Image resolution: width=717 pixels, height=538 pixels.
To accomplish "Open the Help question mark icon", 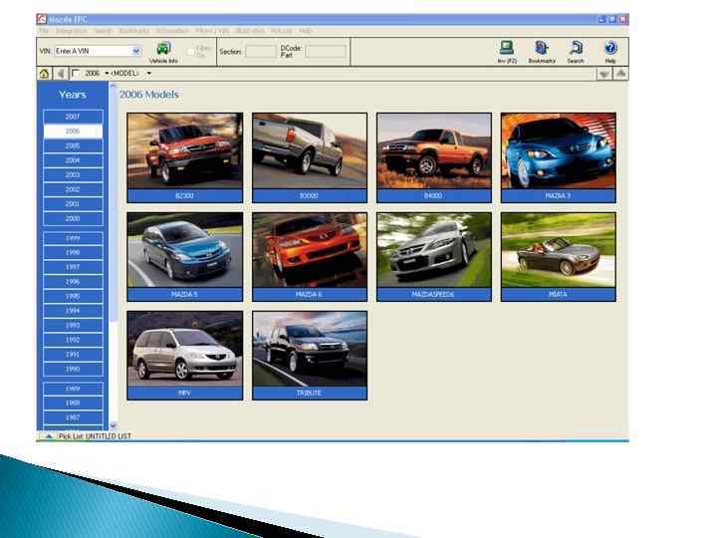I will pos(610,48).
